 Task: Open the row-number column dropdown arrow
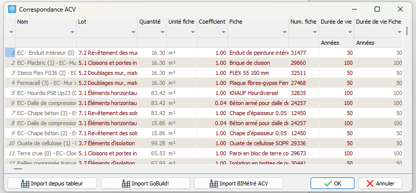11,32
